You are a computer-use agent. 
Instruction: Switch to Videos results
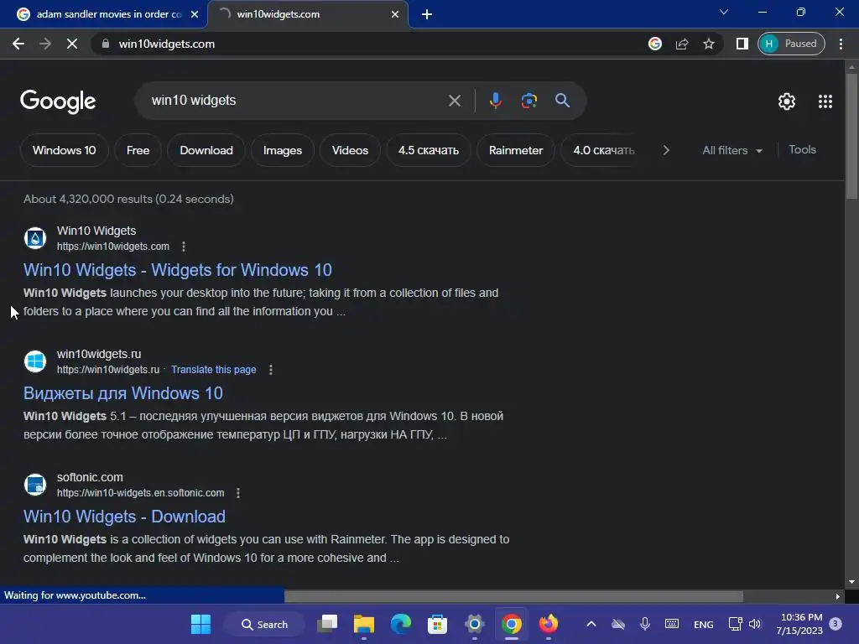point(350,150)
